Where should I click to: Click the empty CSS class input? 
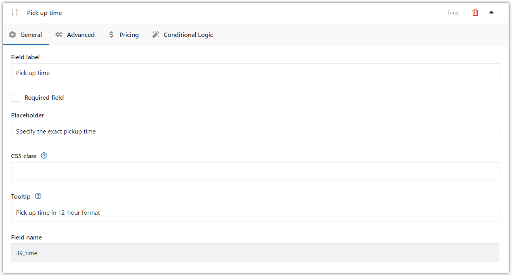click(x=255, y=172)
